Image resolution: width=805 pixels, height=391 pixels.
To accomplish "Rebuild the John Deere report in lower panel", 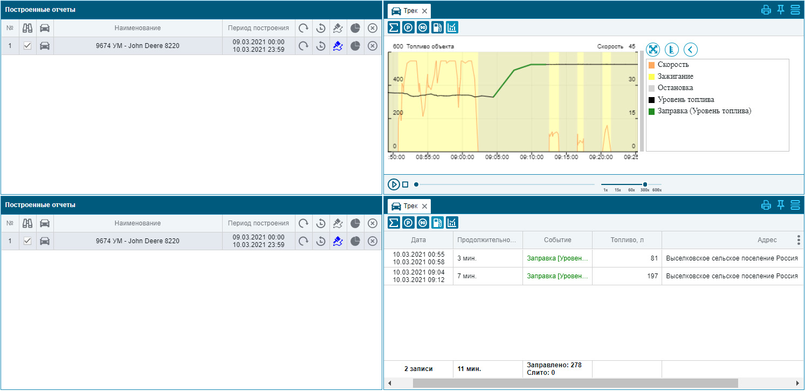I will pos(304,241).
